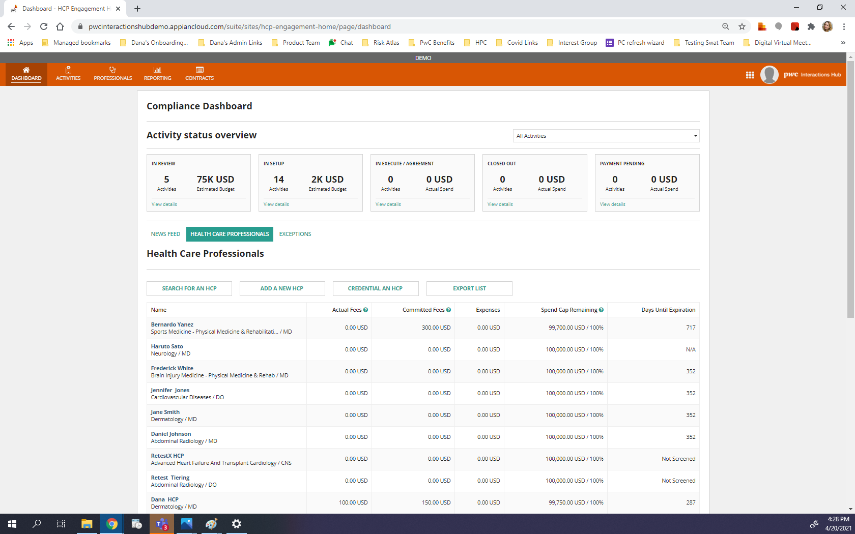Open the Contracts navigation icon
Image resolution: width=855 pixels, height=534 pixels.
199,70
